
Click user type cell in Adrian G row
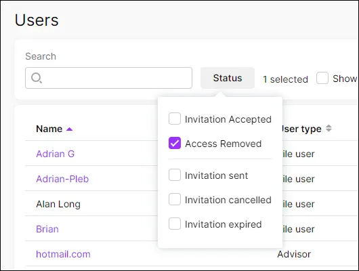(298, 154)
